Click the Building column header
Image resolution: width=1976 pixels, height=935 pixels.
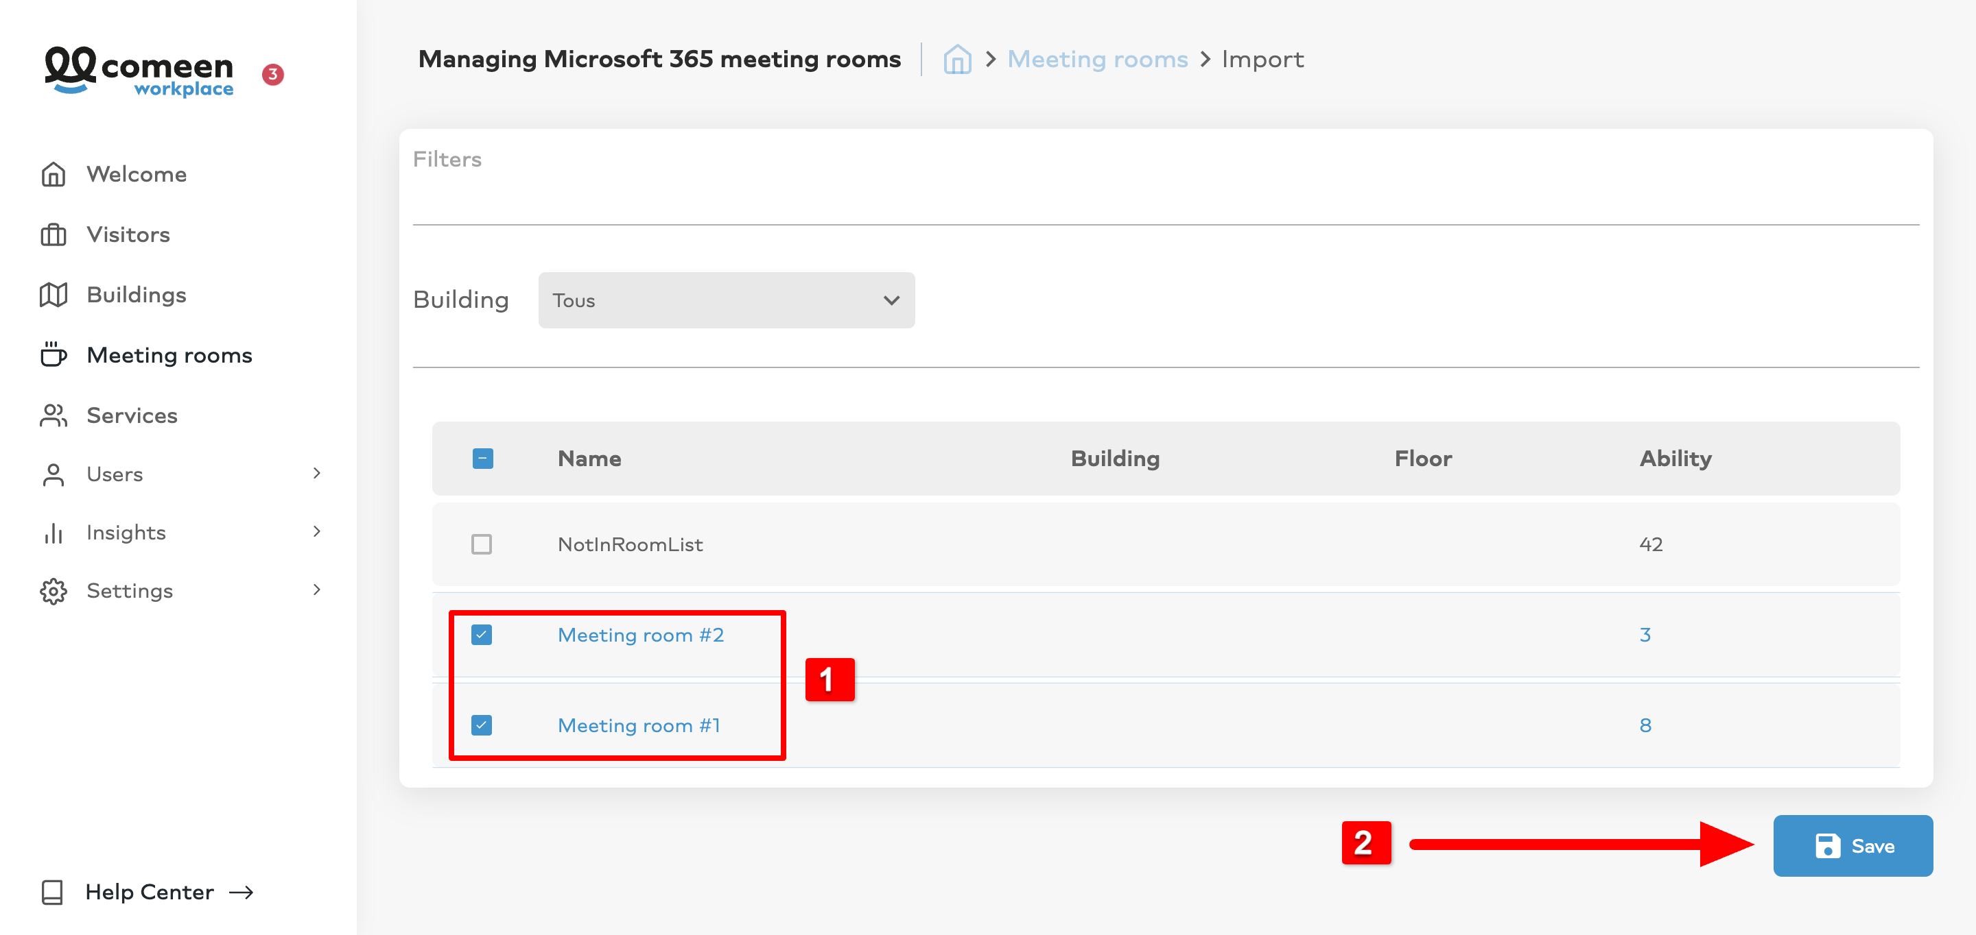click(x=1114, y=459)
